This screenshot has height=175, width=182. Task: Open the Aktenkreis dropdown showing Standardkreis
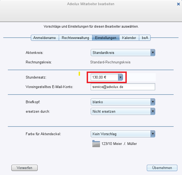click(x=123, y=53)
